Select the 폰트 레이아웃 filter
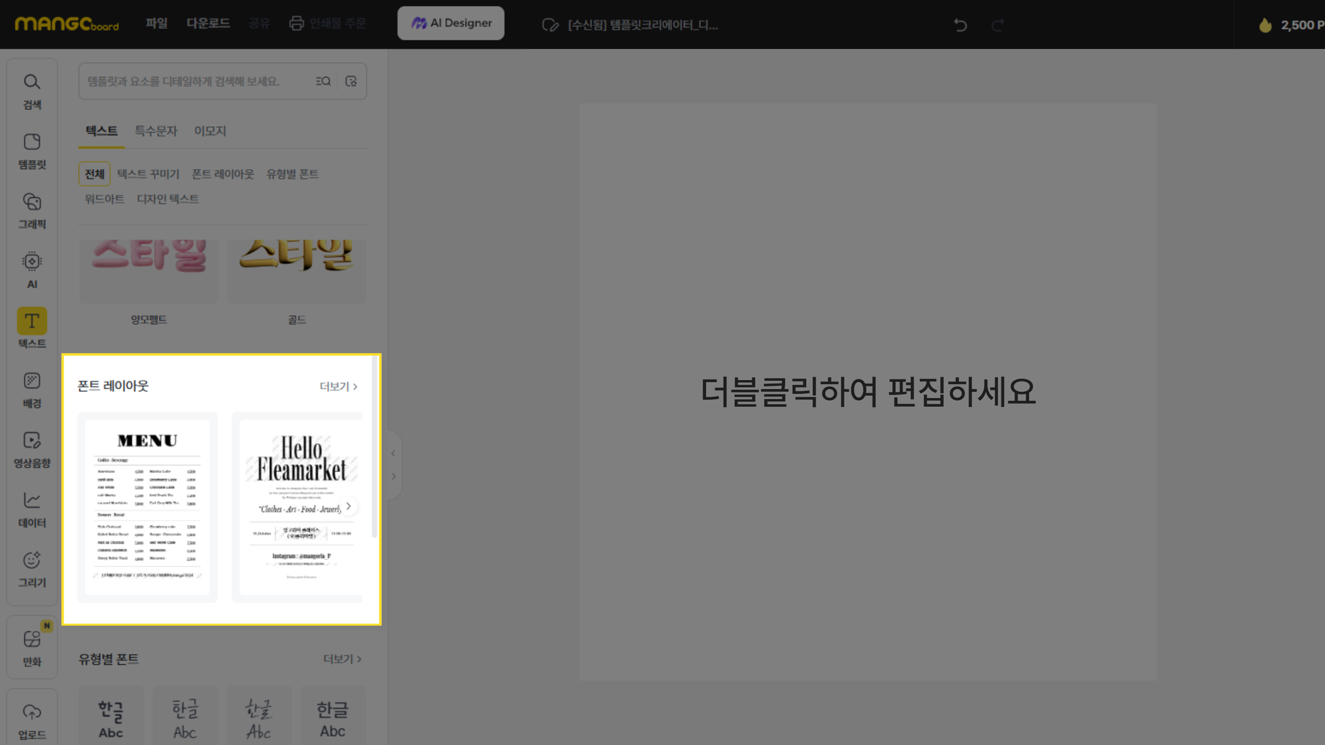The width and height of the screenshot is (1325, 745). point(223,174)
